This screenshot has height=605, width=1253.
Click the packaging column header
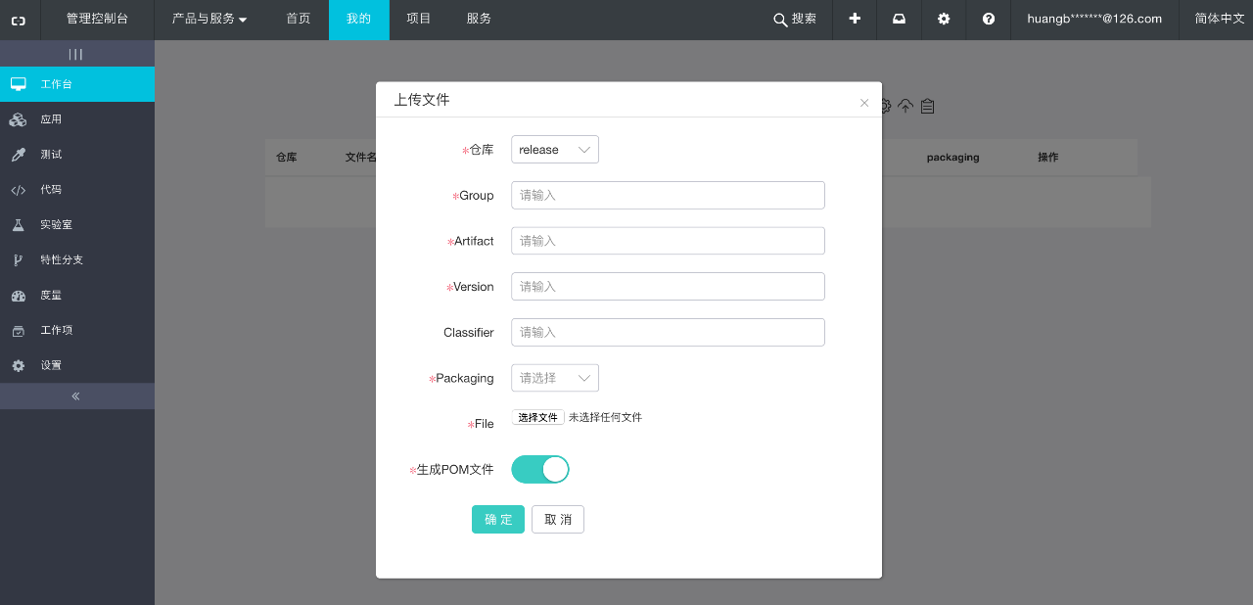pyautogui.click(x=953, y=157)
